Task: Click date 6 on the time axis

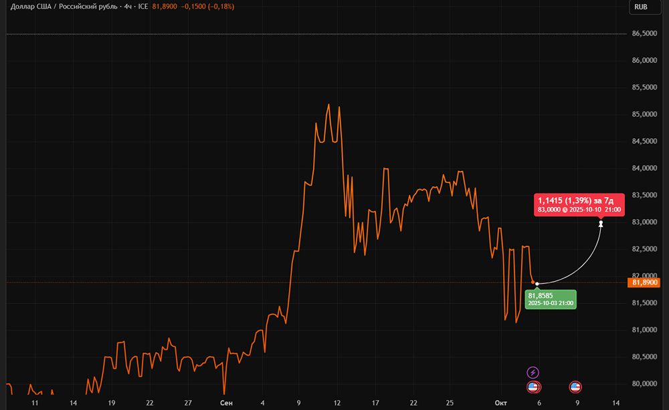Action: [539, 403]
